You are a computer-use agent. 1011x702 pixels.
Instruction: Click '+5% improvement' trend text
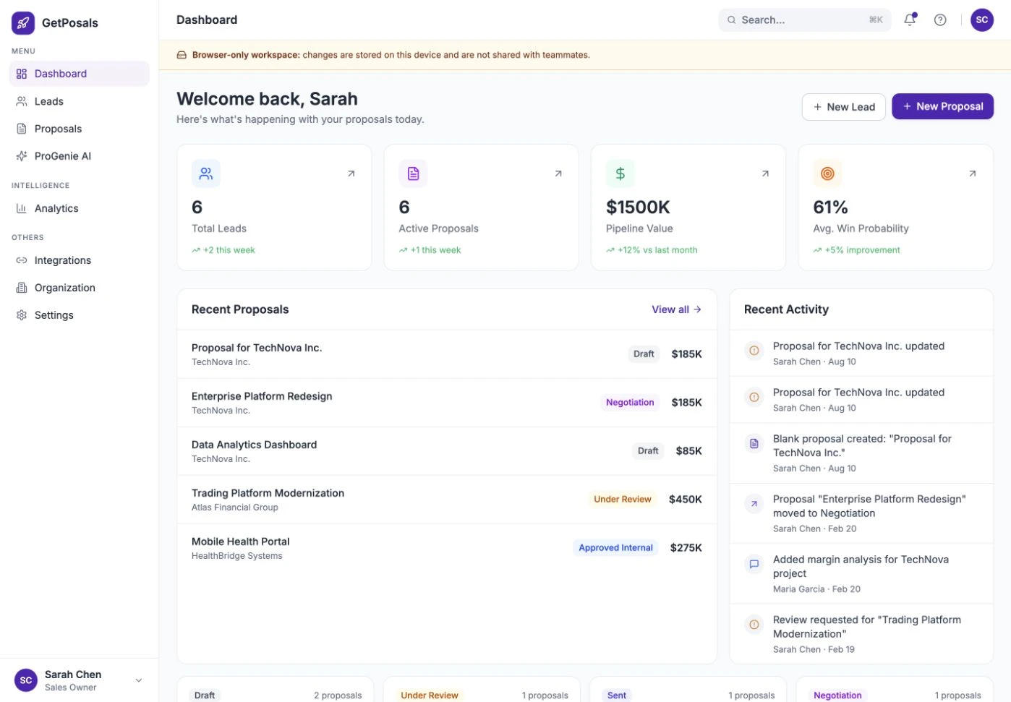pos(863,250)
